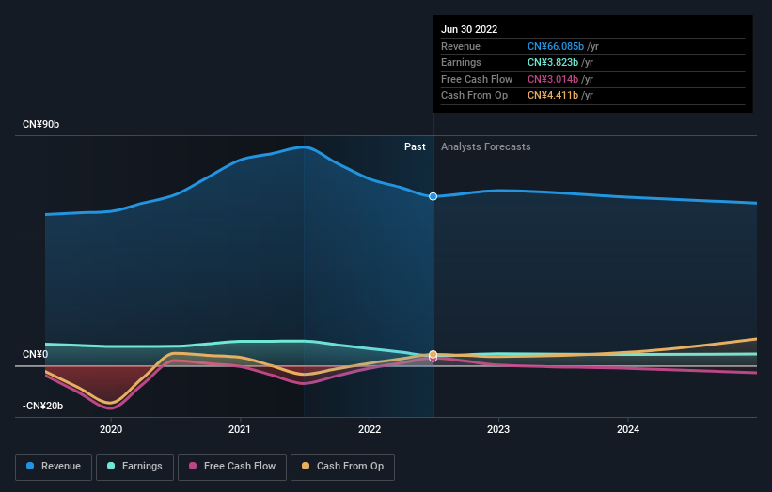Viewport: 772px width, 492px height.
Task: Click the Earnings value CN¥3.823b in tooltip
Action: [x=553, y=62]
